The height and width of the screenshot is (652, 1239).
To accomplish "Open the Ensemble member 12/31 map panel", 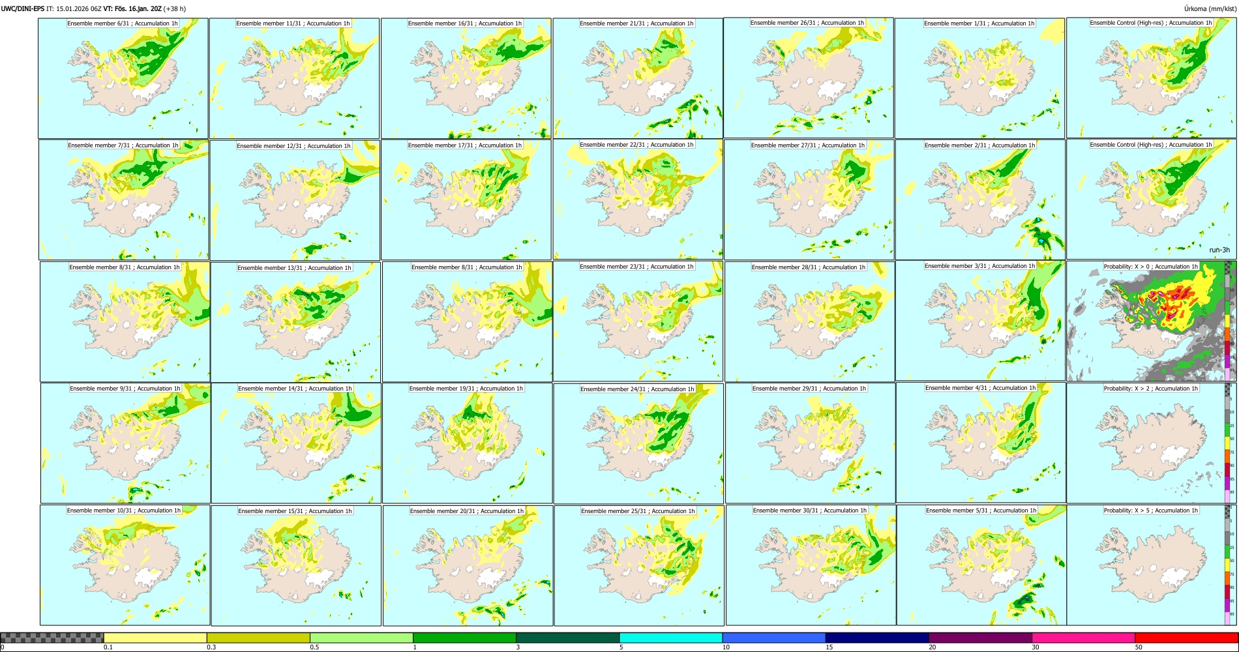I will (x=295, y=200).
